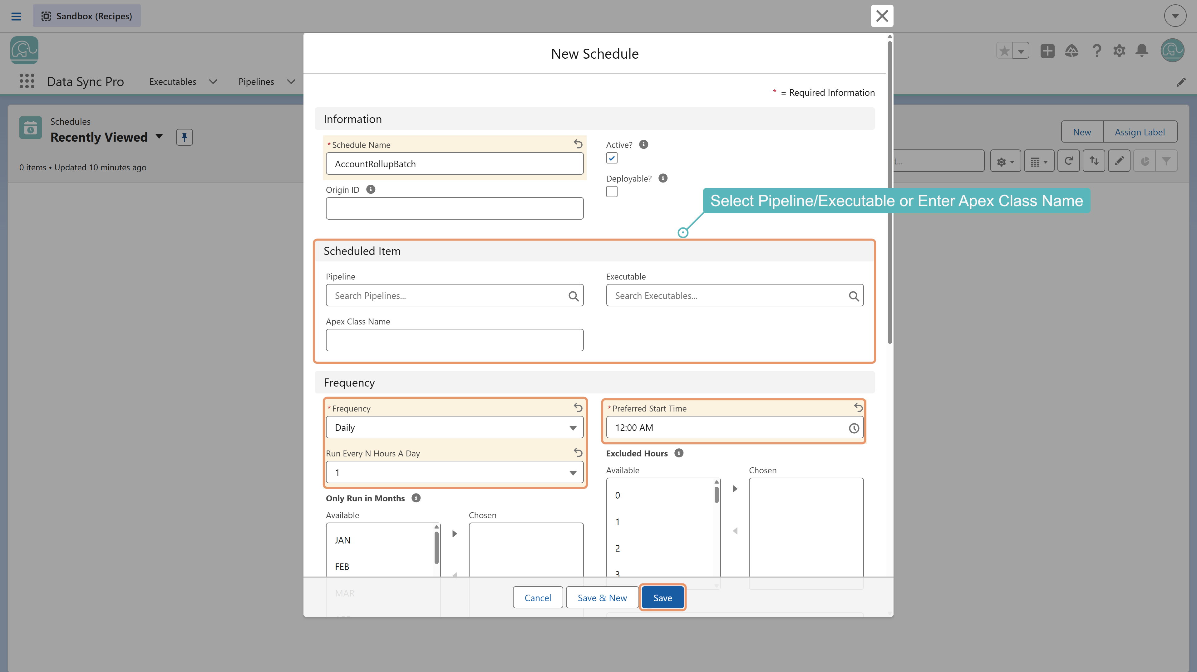Open the App Launcher dots grid
The height and width of the screenshot is (672, 1197).
click(x=27, y=81)
